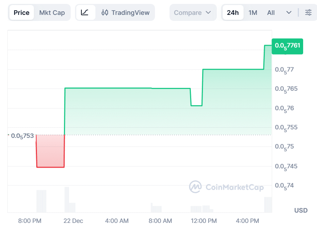This screenshot has width=317, height=230.
Task: Switch to the Price tab
Action: 21,13
